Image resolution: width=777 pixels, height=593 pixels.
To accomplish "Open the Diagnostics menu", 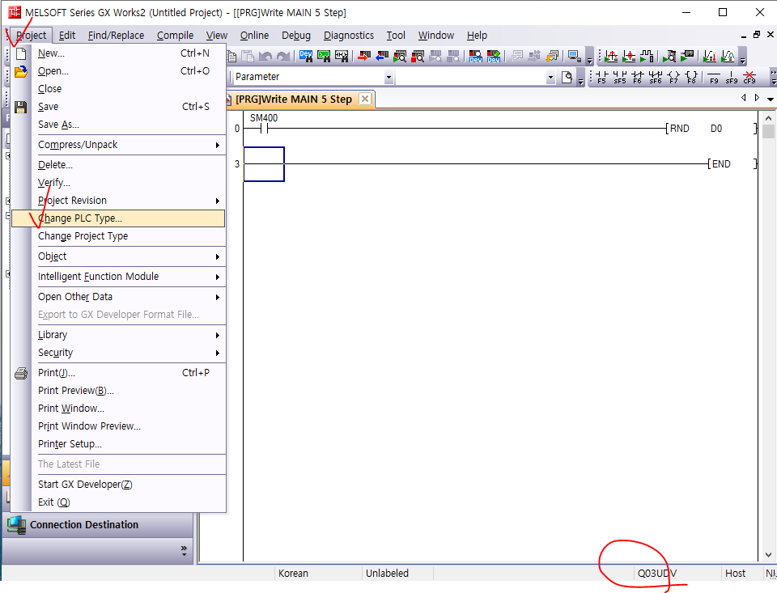I will (348, 35).
